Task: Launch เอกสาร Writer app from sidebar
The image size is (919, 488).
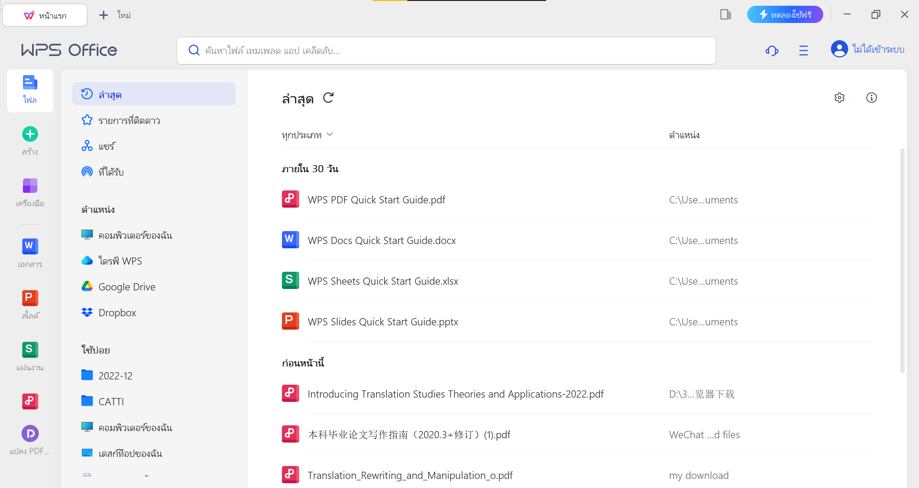Action: click(30, 246)
